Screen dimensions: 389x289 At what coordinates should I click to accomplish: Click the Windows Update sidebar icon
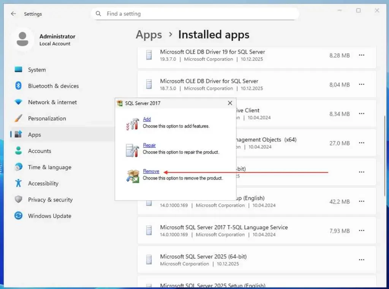click(x=18, y=216)
